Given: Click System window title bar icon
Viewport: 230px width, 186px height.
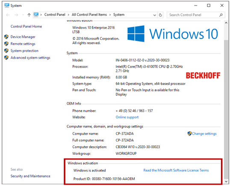Looking at the screenshot, I should click(x=7, y=6).
